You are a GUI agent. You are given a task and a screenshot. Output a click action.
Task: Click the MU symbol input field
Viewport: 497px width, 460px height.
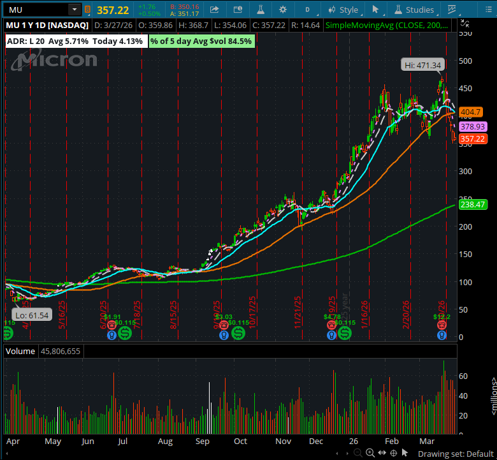36,10
